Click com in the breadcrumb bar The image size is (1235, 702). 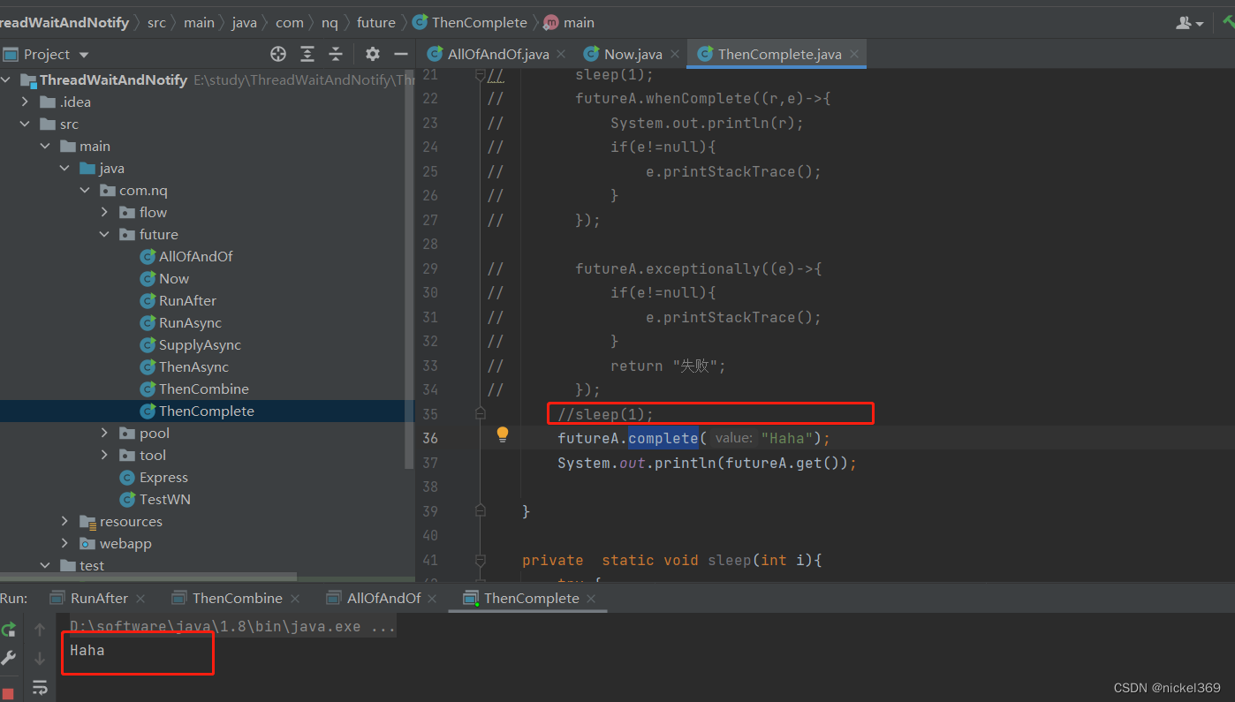point(289,23)
